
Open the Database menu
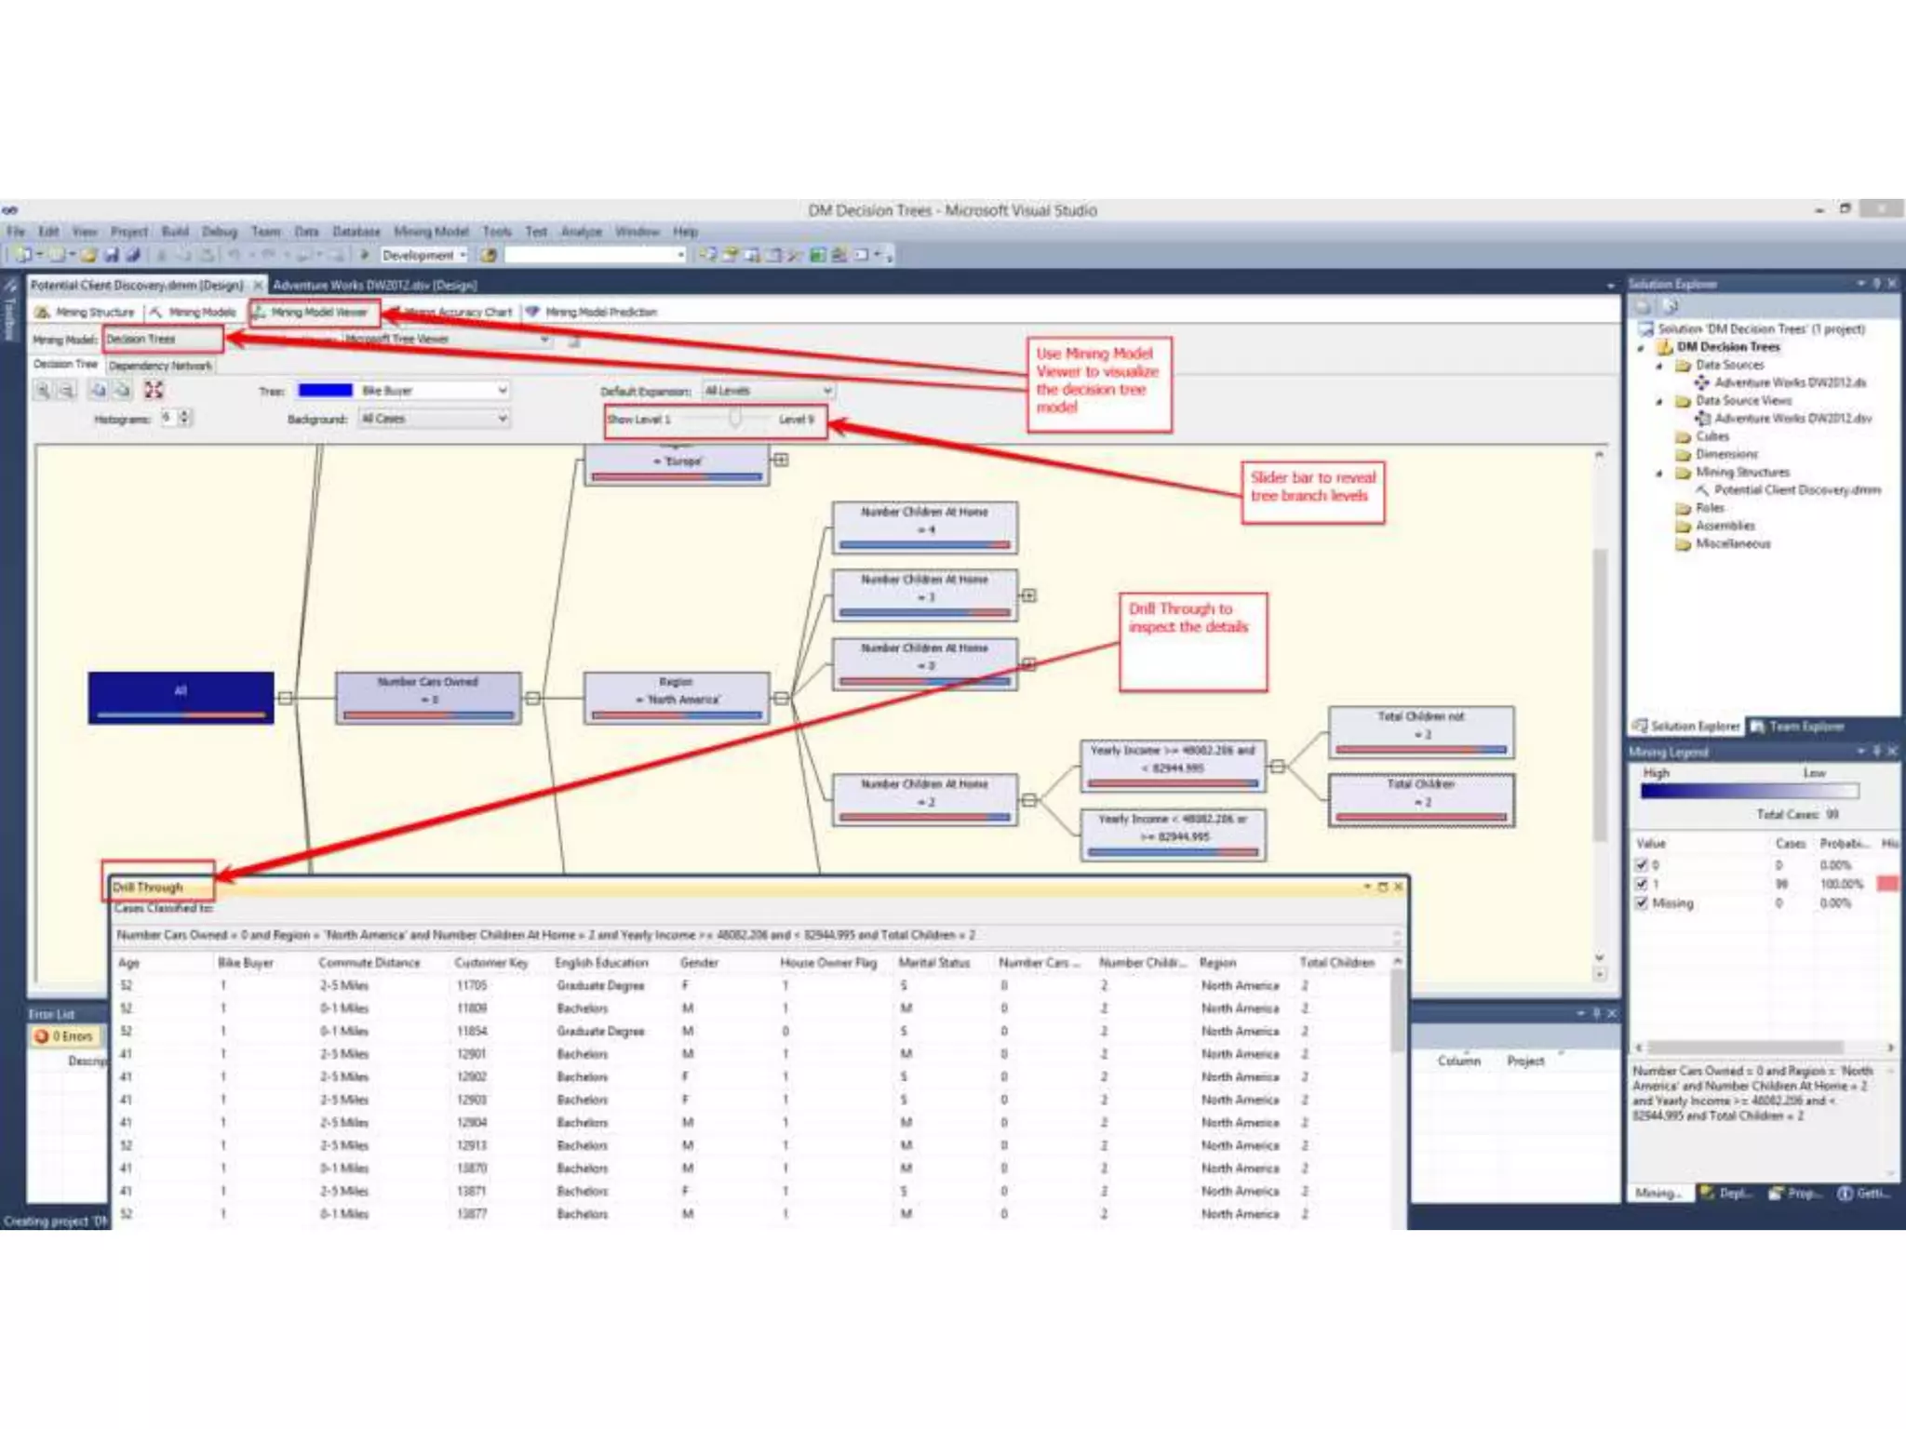click(356, 232)
